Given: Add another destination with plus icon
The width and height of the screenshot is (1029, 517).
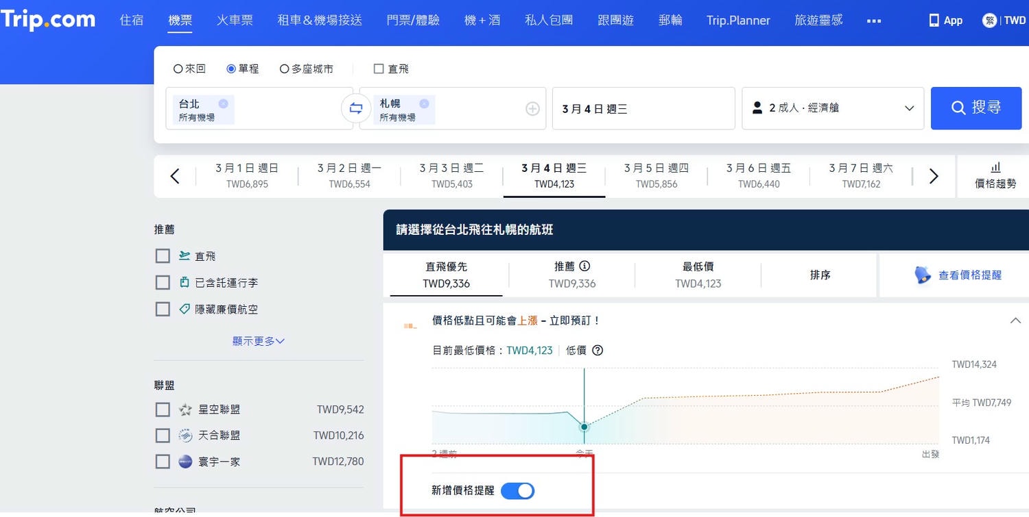Looking at the screenshot, I should tap(532, 108).
